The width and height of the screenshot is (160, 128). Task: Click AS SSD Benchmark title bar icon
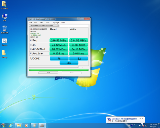click(x=29, y=19)
